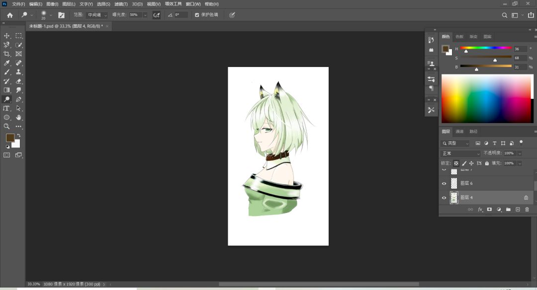Select the Zoom tool in toolbar

pyautogui.click(x=7, y=126)
